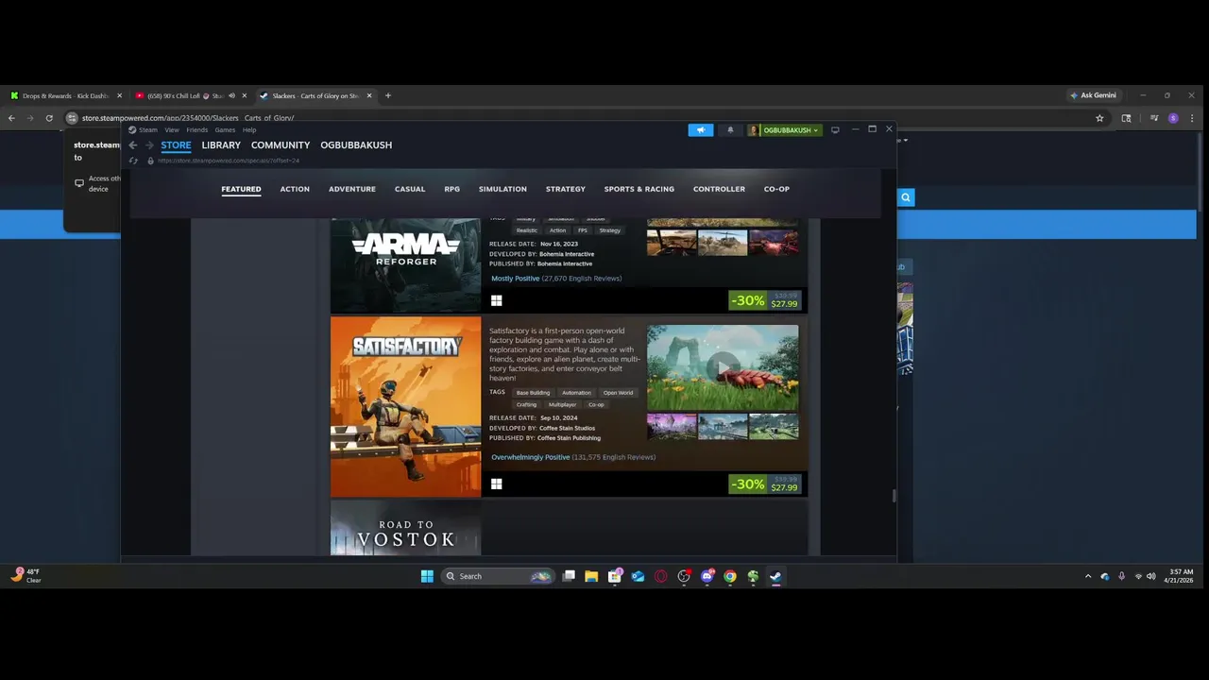The width and height of the screenshot is (1209, 680).
Task: Click the Windows taskbar Search box
Action: [x=497, y=576]
